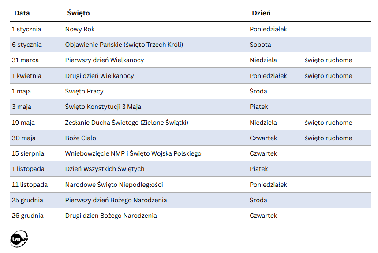Click the 26 grudnia date cell

[x=27, y=216]
